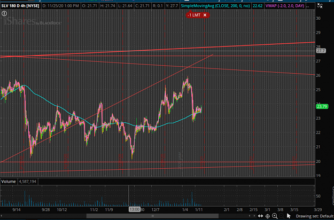Click the scrollbar right arrow
Screen dimensions: 334x220
pyautogui.click(x=254, y=216)
